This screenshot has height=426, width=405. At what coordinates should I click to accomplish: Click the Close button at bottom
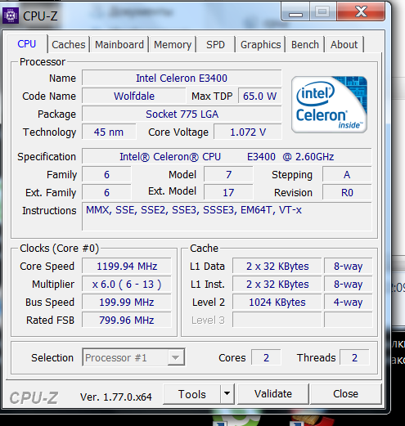tap(345, 394)
